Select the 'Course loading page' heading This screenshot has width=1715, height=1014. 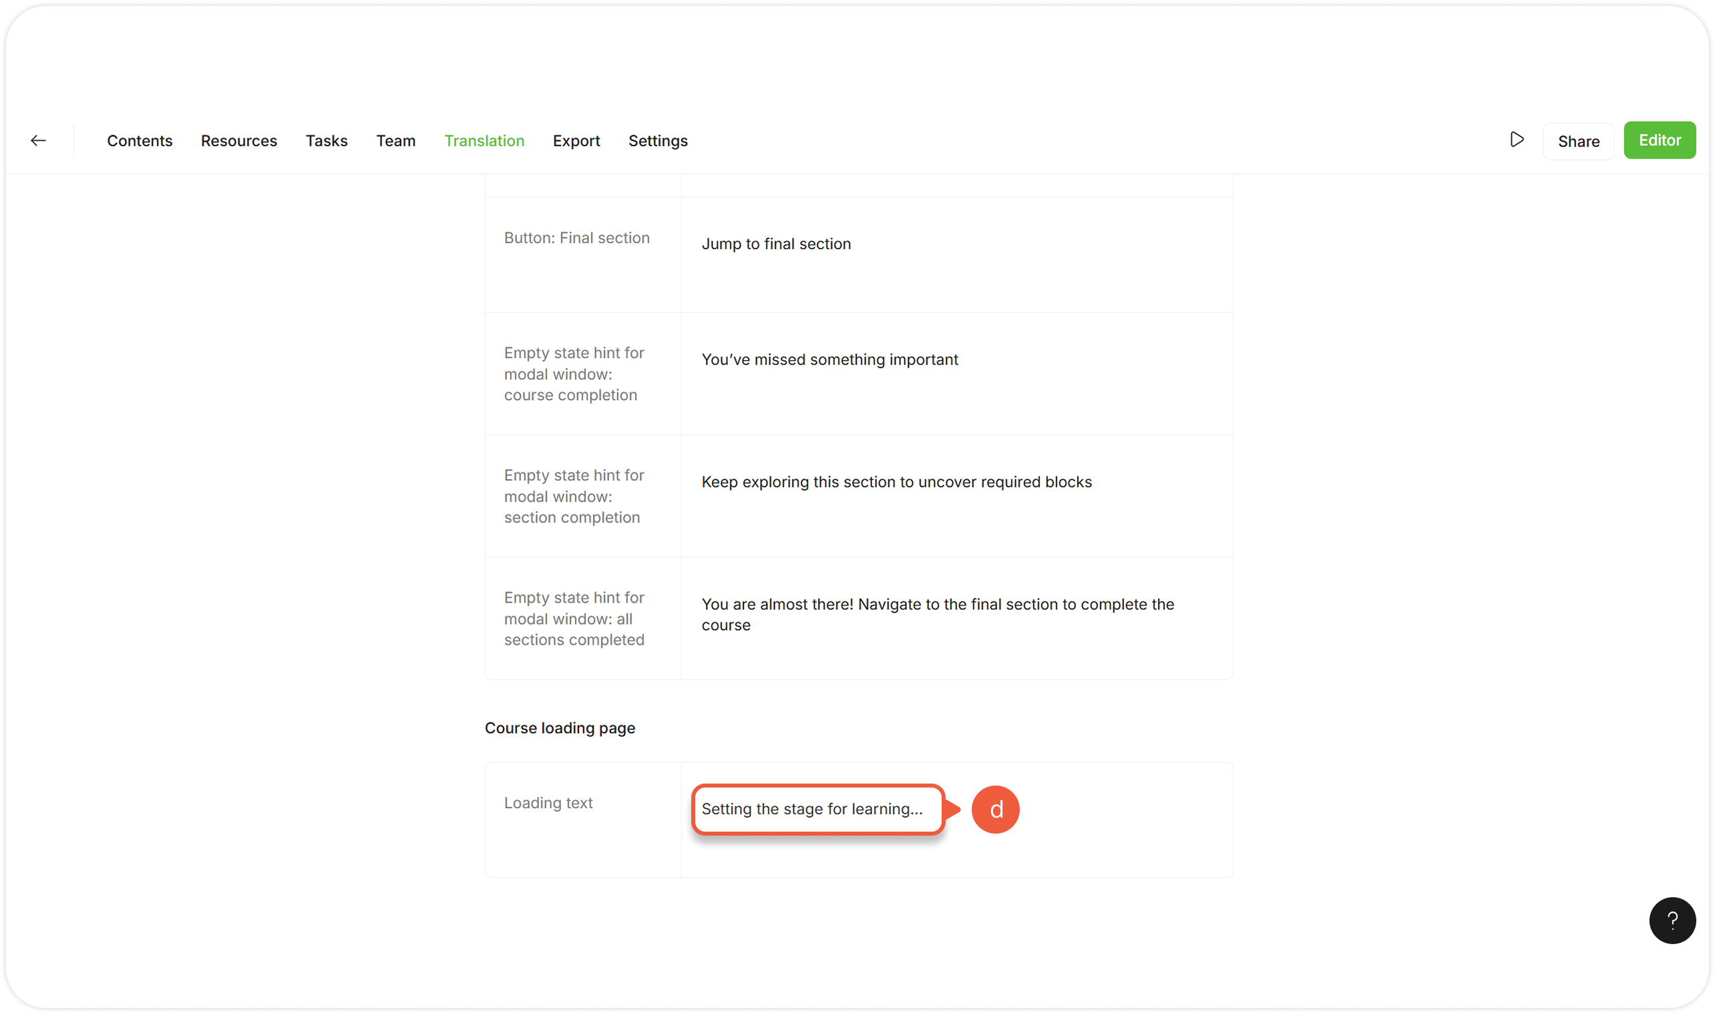click(x=560, y=727)
